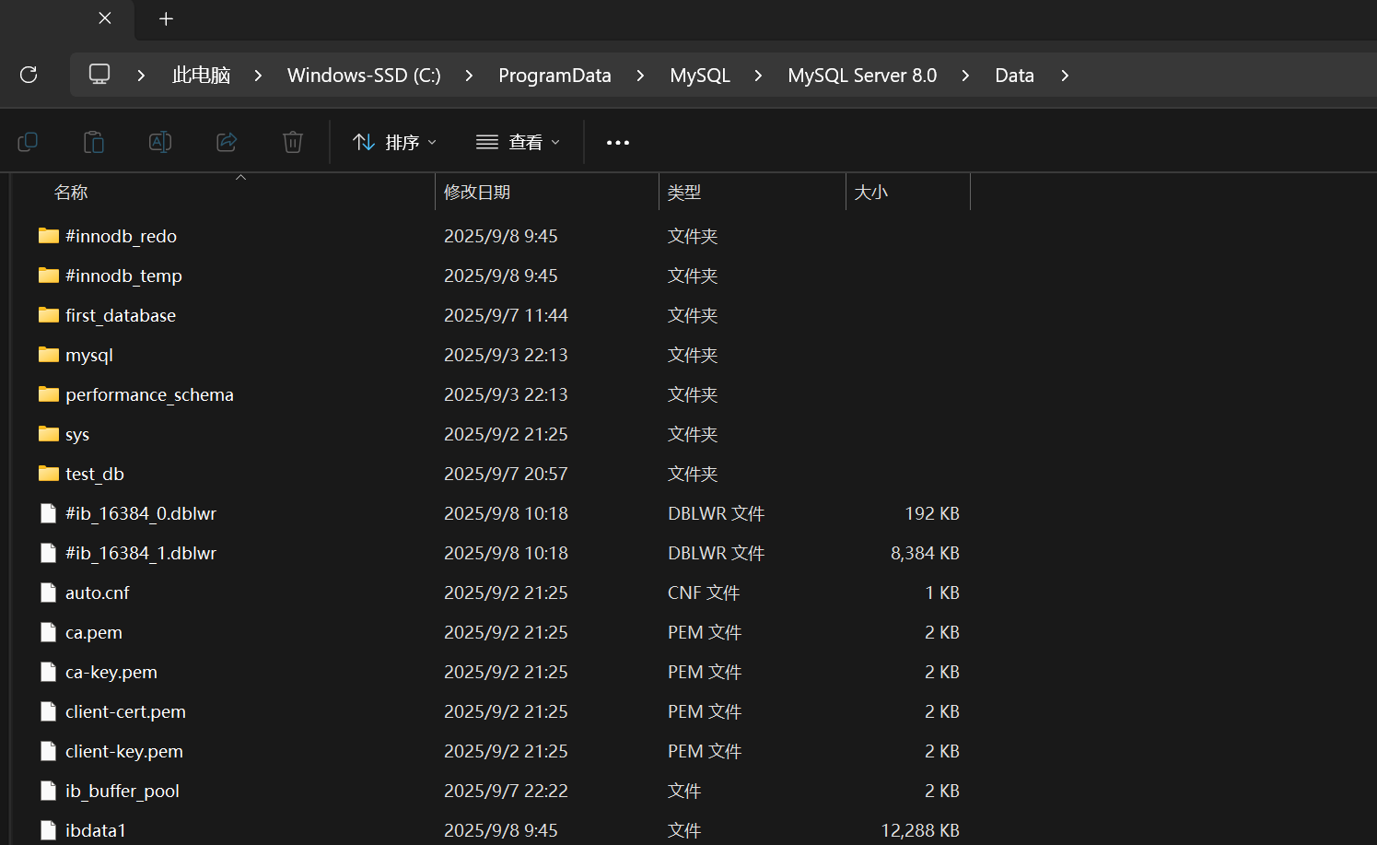Screen dimensions: 1377x845
Task: Go to MySQL breadcrumb
Action: pos(700,75)
